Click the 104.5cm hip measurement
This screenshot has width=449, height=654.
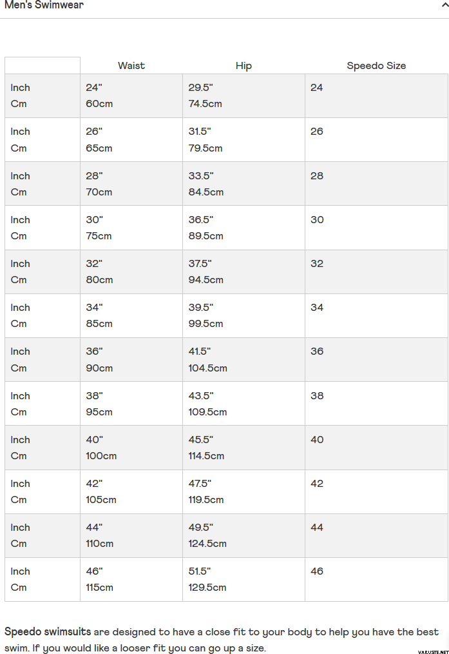(x=208, y=368)
